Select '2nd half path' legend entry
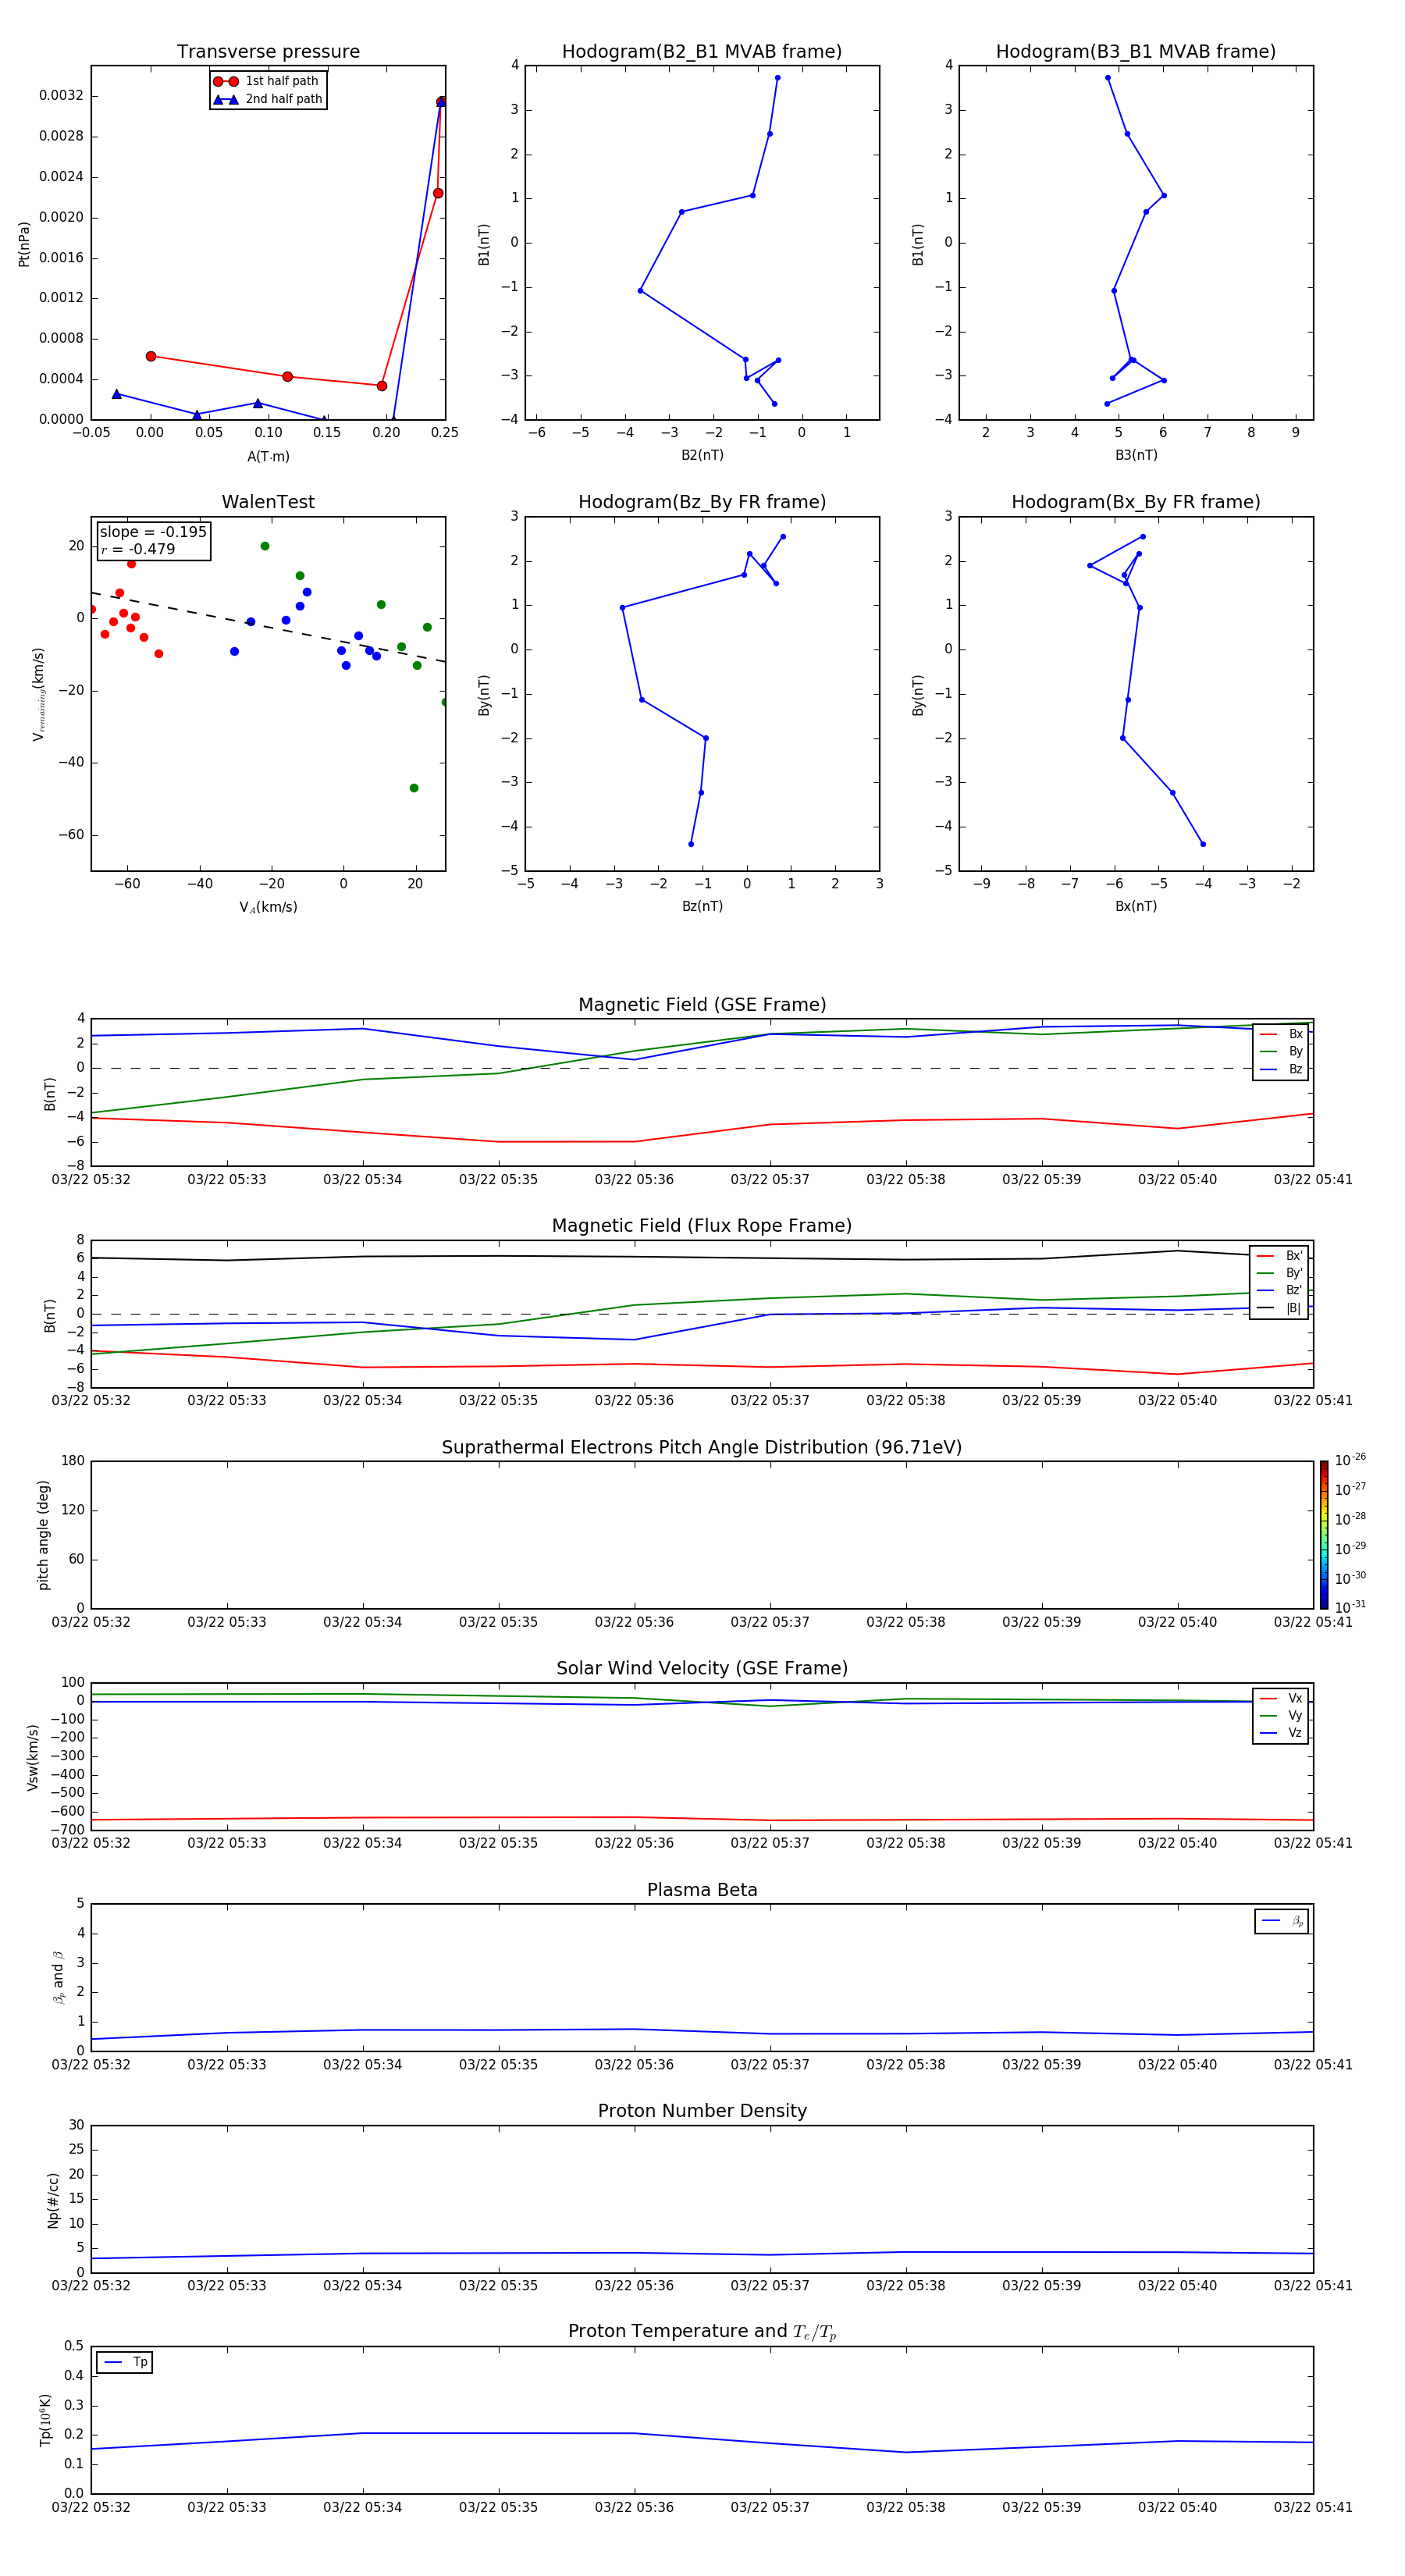The image size is (1405, 2576). click(267, 99)
